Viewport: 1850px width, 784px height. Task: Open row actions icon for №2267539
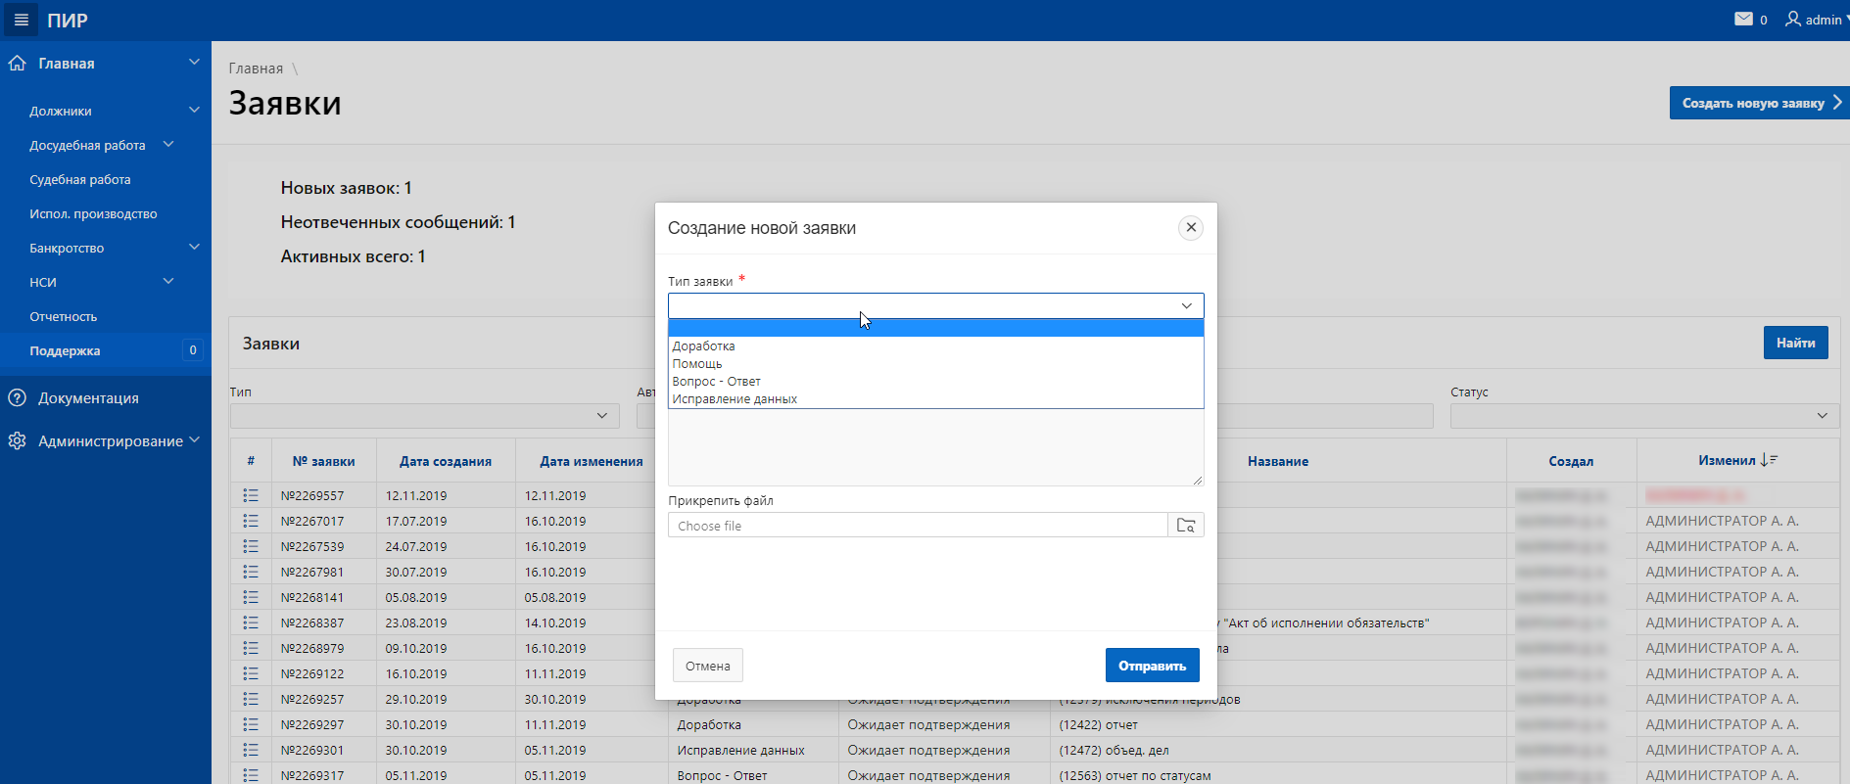(251, 546)
